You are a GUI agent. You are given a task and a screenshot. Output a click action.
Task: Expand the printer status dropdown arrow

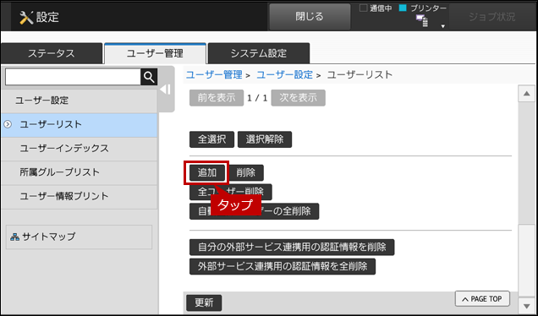[442, 26]
